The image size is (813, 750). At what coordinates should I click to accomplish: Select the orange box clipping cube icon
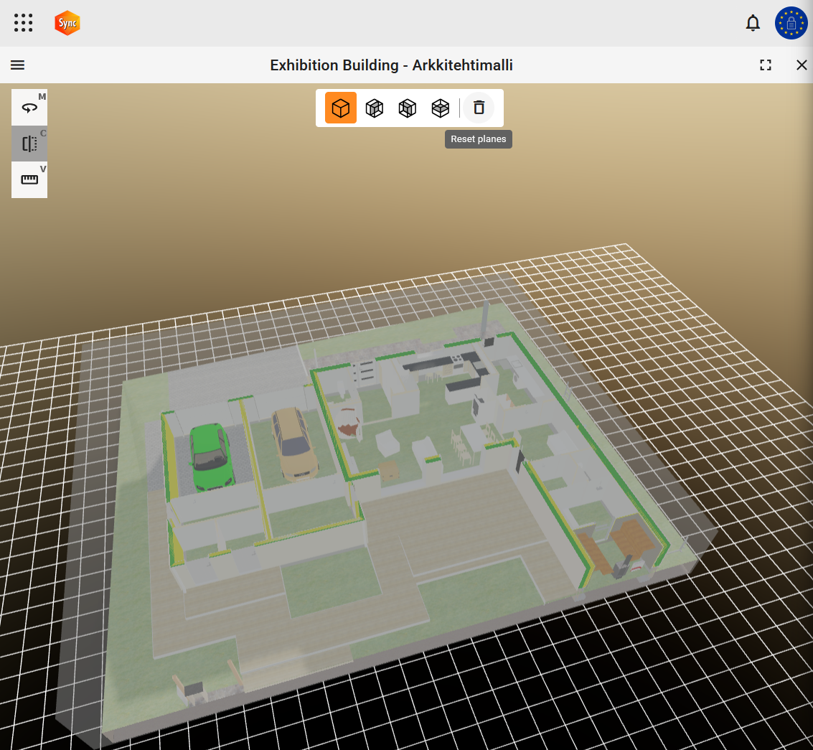(341, 108)
